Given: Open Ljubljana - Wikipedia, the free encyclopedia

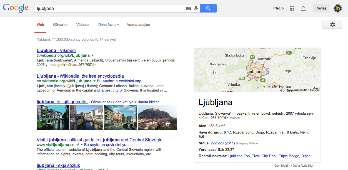Looking at the screenshot, I should pyautogui.click(x=80, y=76).
